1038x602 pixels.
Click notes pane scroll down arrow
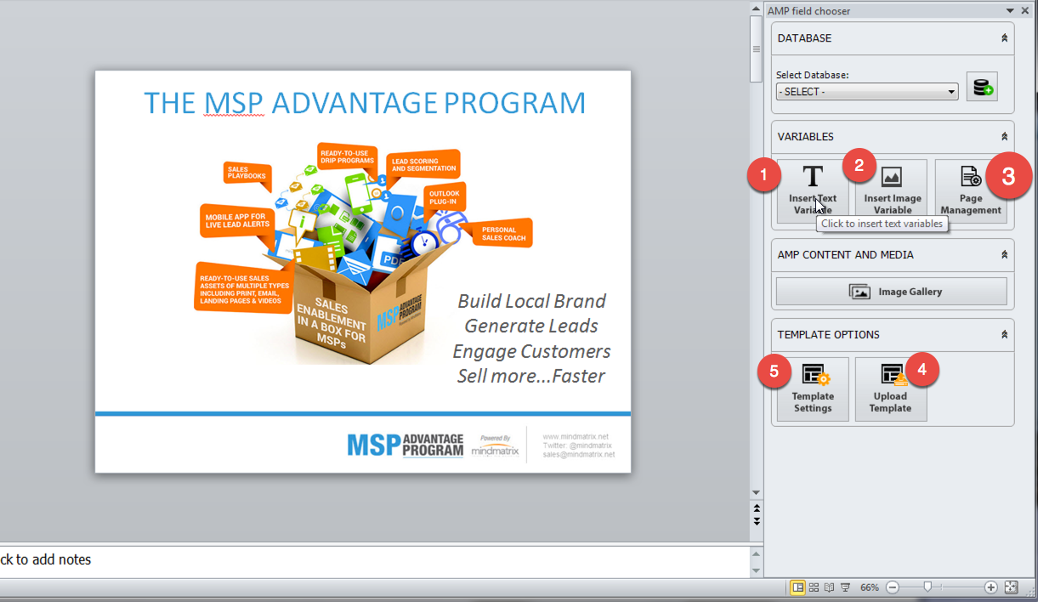click(x=757, y=570)
